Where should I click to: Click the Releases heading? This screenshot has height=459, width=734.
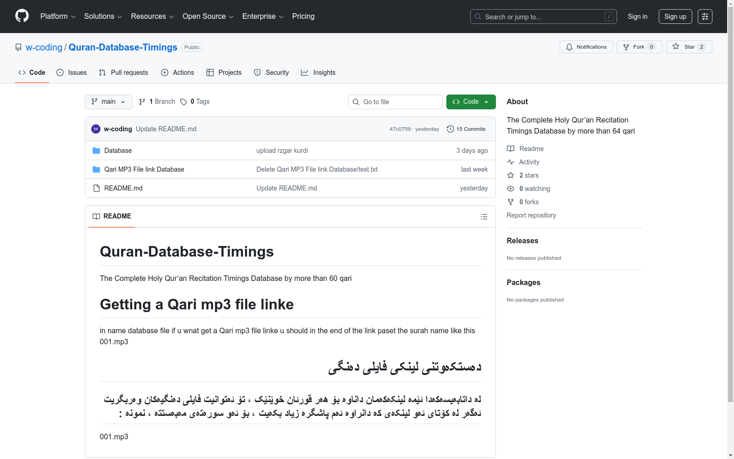[523, 241]
